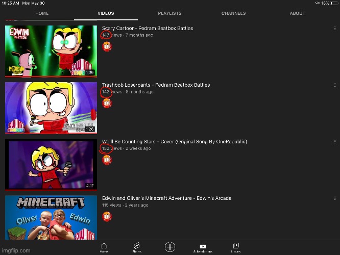Image resolution: width=340 pixels, height=255 pixels.
Task: Switch to the HOME channel tab
Action: pos(42,13)
